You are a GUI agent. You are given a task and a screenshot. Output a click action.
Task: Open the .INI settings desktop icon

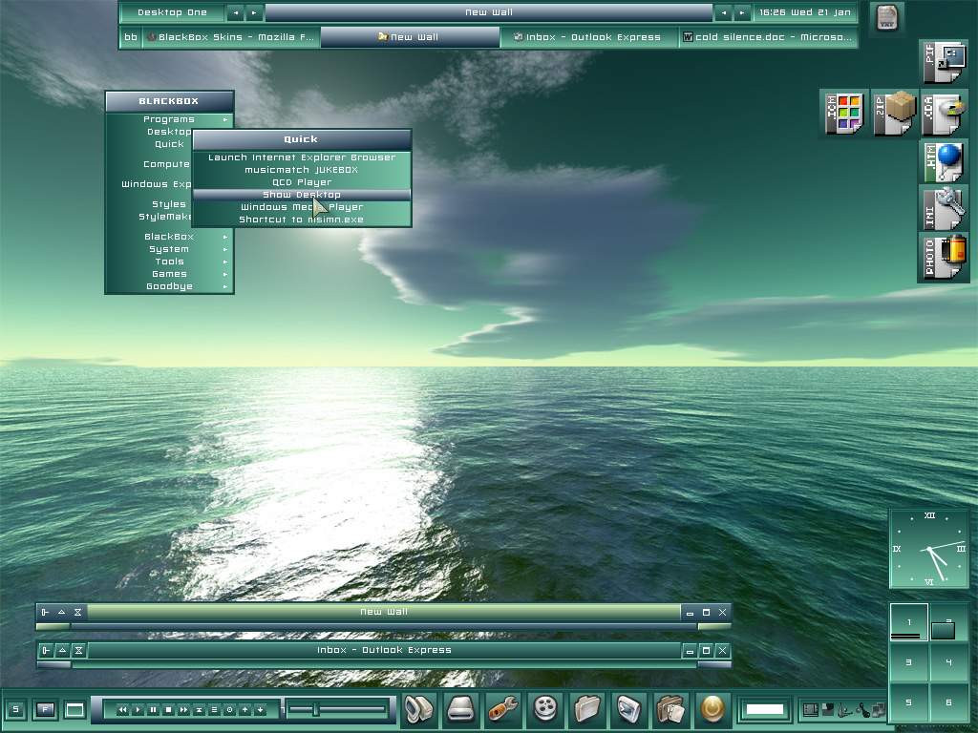(x=943, y=210)
